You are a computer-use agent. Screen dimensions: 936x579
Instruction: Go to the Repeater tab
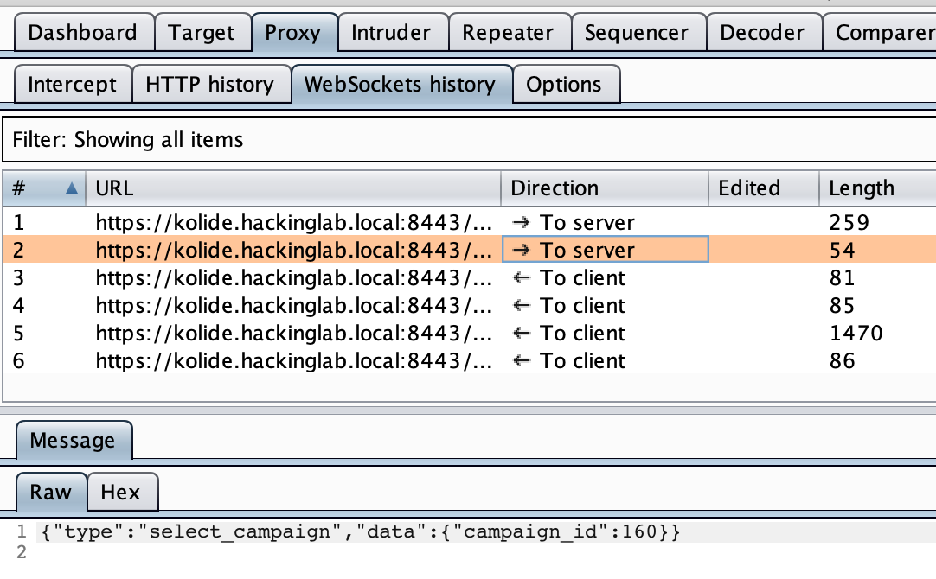point(508,33)
